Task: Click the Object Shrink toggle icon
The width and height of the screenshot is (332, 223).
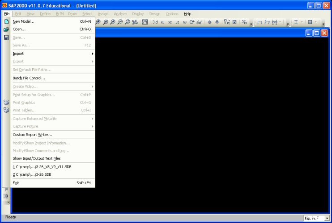Action: 227,22
